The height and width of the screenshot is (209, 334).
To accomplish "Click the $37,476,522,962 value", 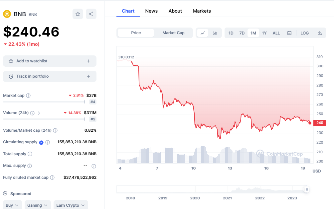I will coord(80,177).
